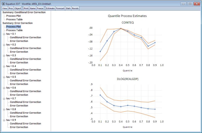Open the Estimate dialog button

(x=50, y=8)
